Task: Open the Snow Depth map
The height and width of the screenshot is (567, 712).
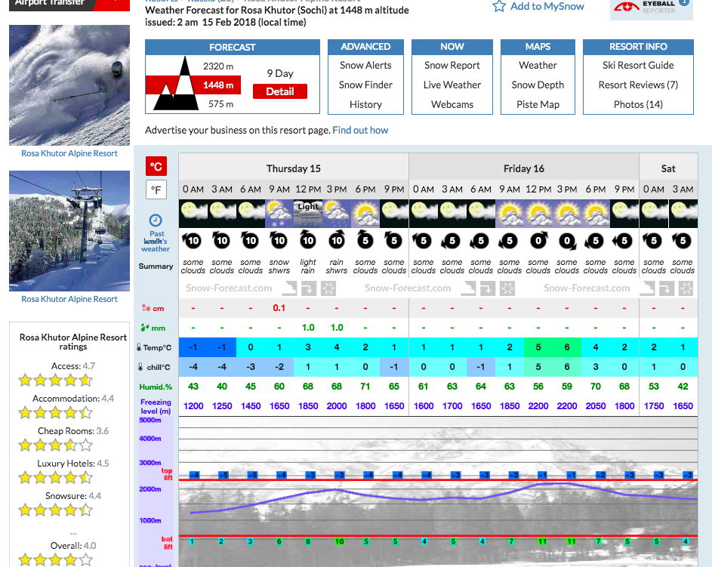Action: pos(538,85)
